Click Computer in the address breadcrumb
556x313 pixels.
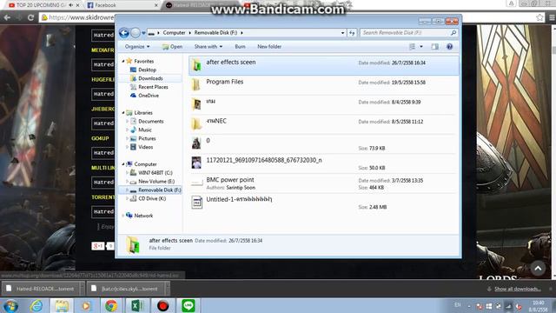(x=174, y=33)
